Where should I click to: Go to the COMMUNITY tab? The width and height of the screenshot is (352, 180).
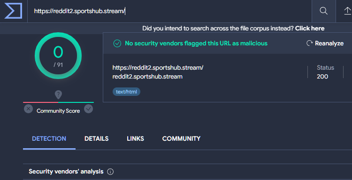[x=181, y=139]
